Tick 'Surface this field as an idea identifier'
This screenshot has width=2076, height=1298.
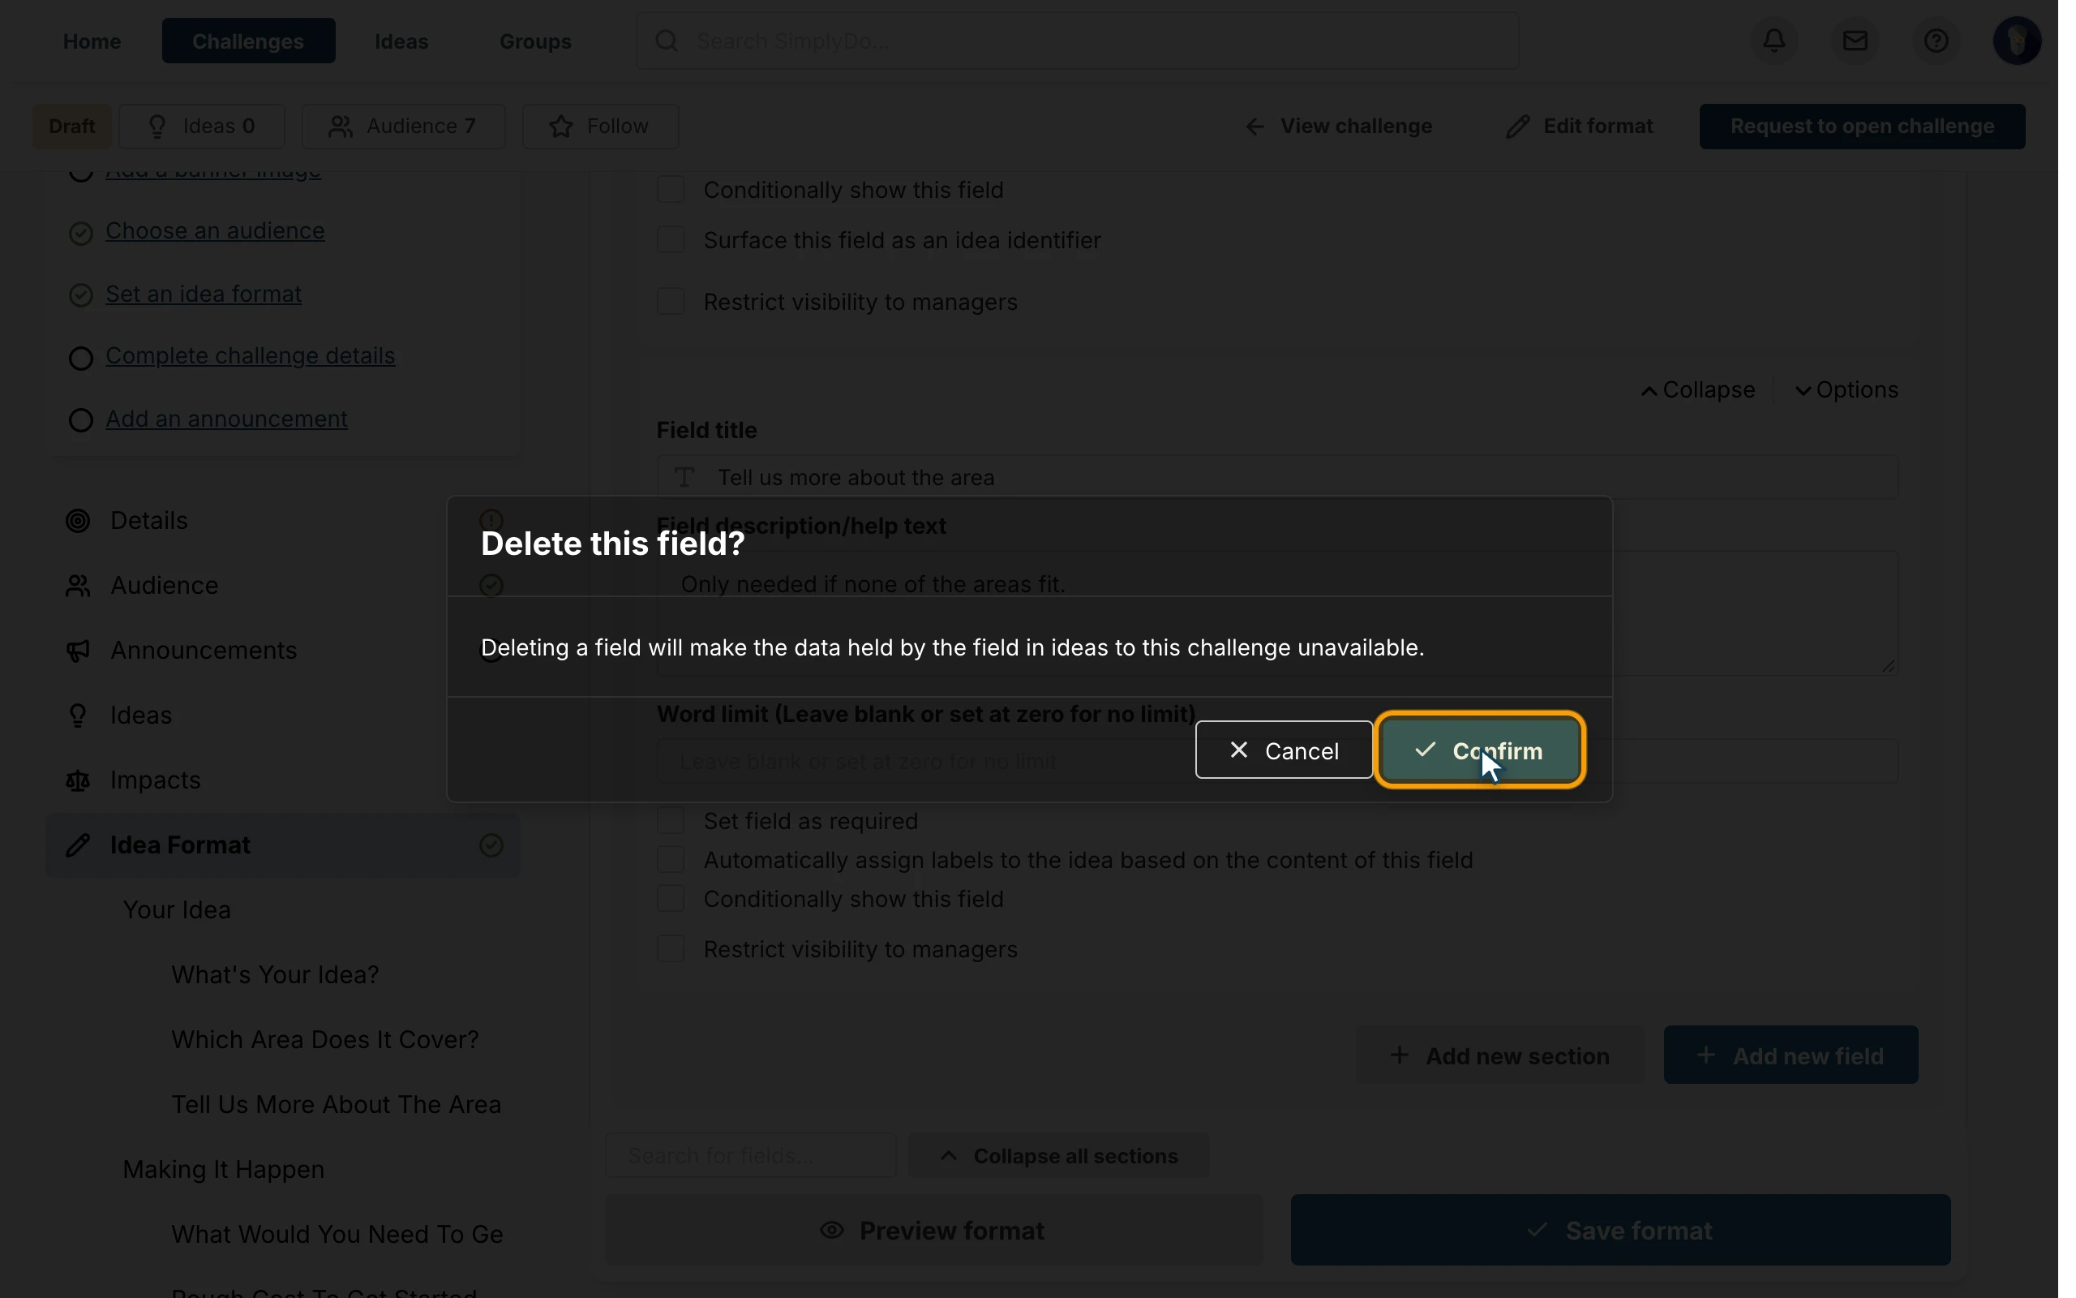point(671,239)
